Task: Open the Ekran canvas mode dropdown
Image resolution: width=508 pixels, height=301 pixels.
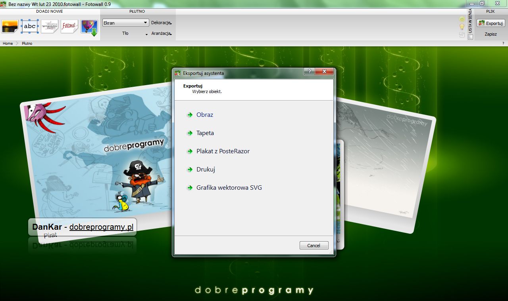Action: click(x=125, y=23)
